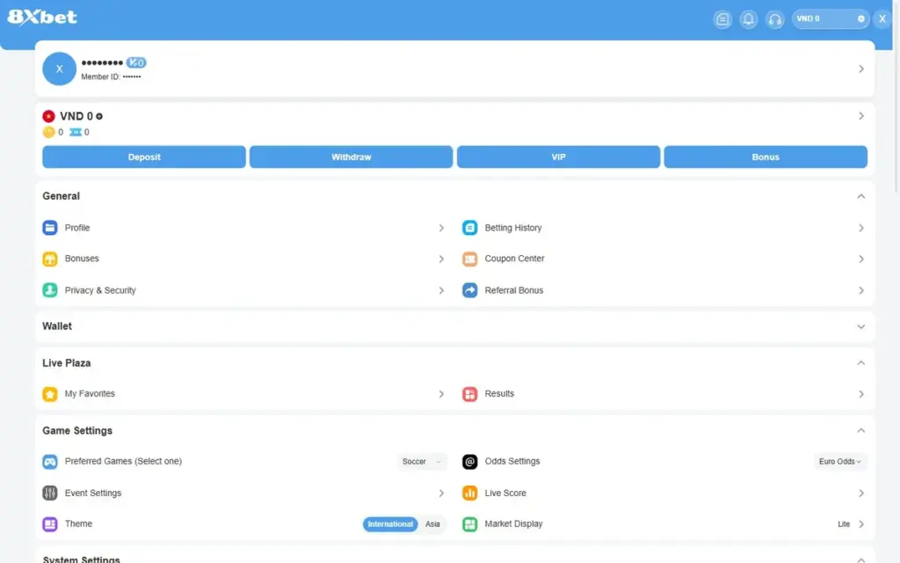The width and height of the screenshot is (900, 563).
Task: Collapse the Live Plaza section
Action: coord(861,363)
